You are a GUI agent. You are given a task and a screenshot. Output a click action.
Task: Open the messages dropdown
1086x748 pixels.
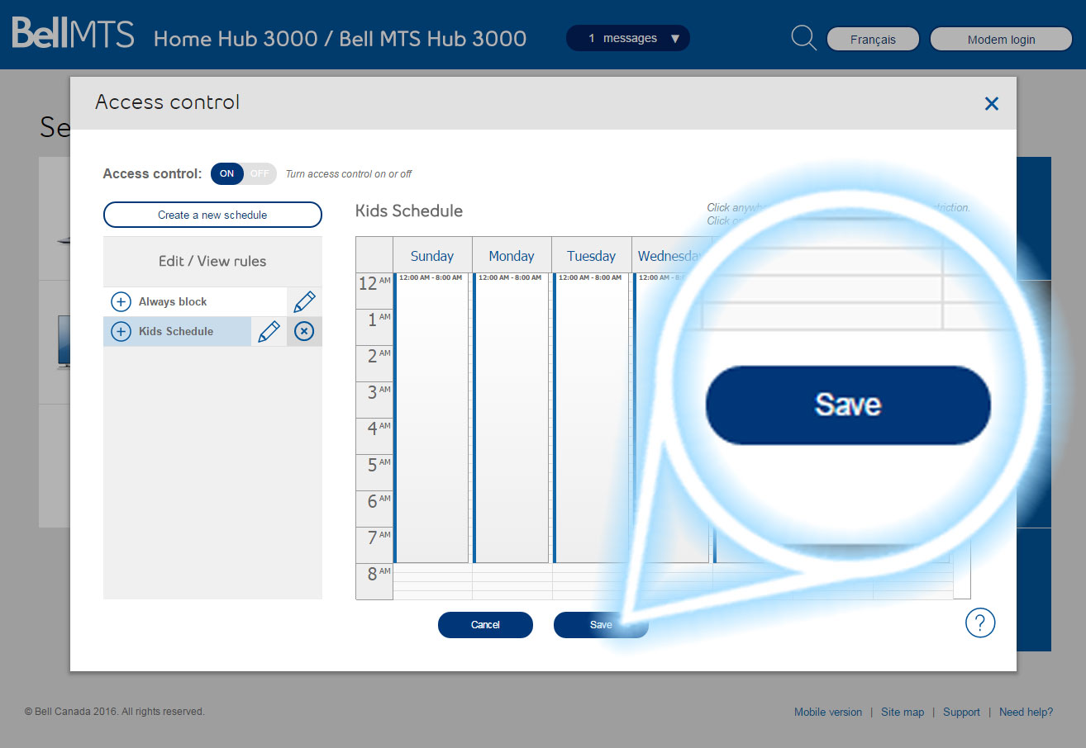(627, 38)
